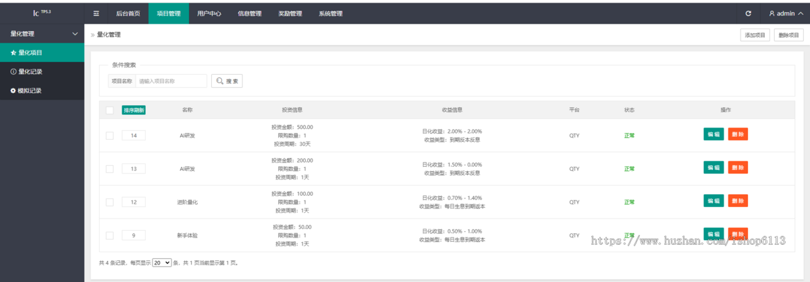Select 量化项目 in the sidebar
The width and height of the screenshot is (810, 282).
42,53
